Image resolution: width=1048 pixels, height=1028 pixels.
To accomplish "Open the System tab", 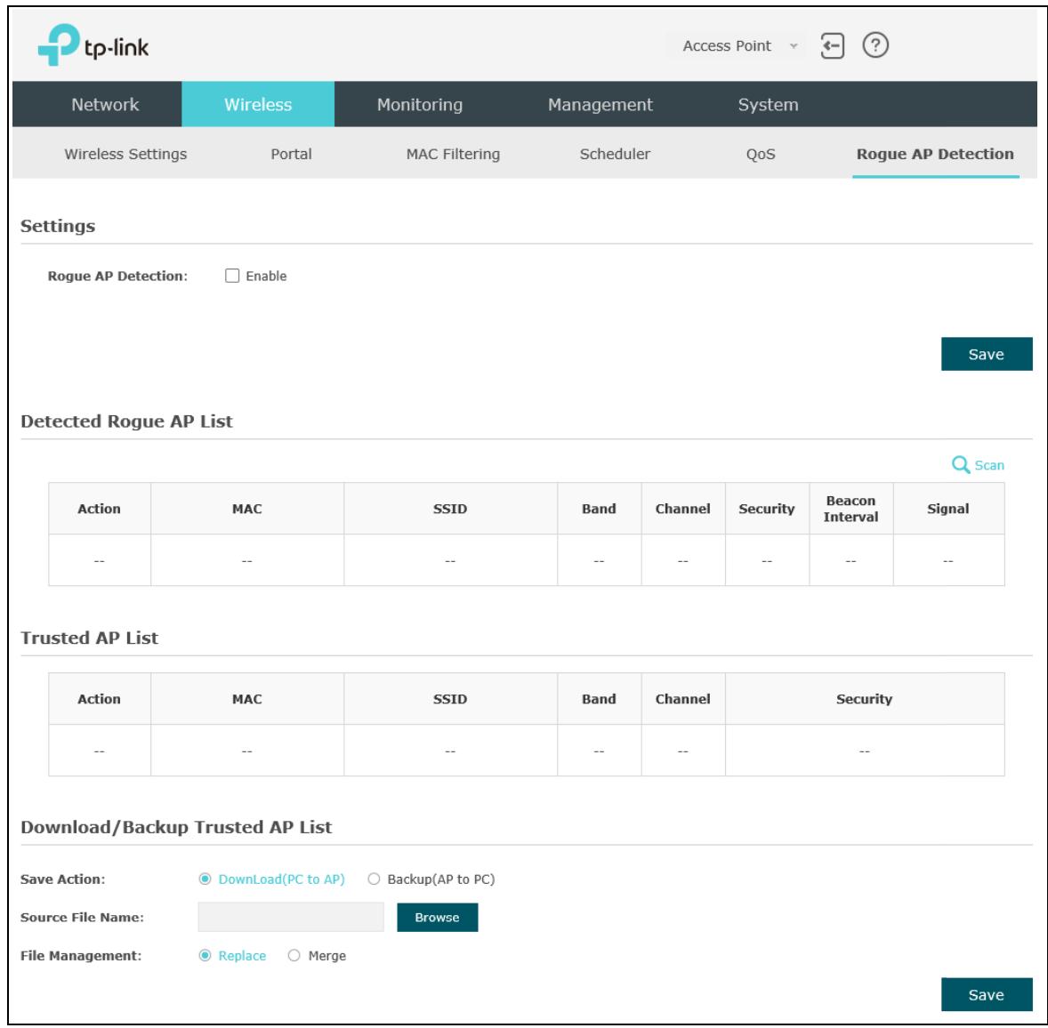I will pyautogui.click(x=768, y=104).
